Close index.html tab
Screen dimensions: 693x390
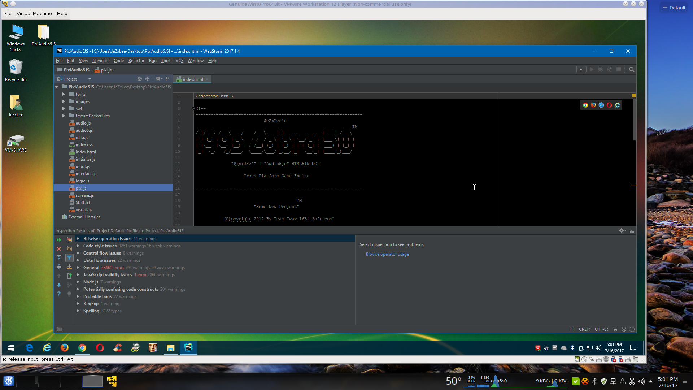click(x=207, y=79)
